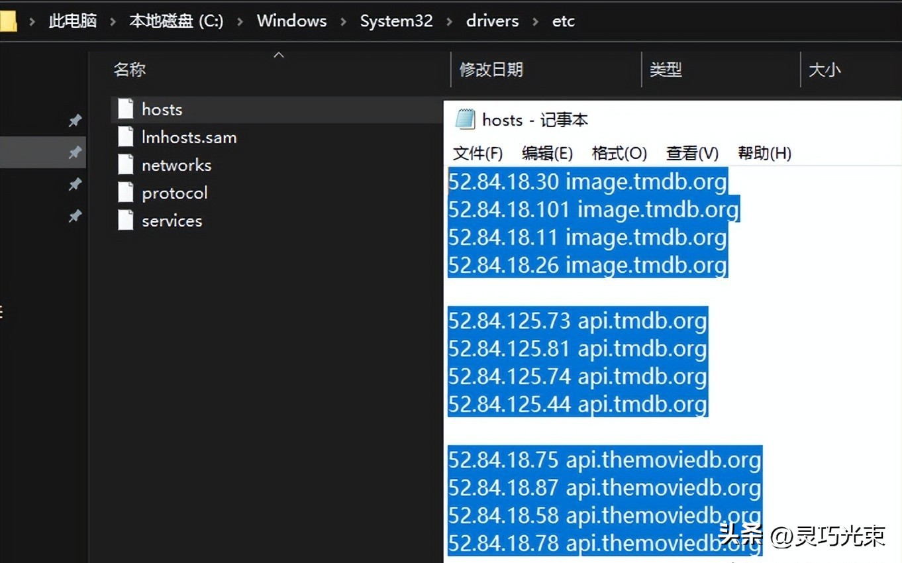Click the hosts file icon in Explorer
This screenshot has width=902, height=563.
[126, 109]
